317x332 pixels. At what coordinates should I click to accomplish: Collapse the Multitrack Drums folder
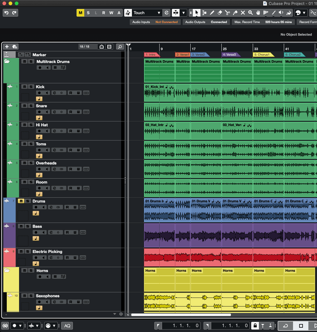(7, 61)
